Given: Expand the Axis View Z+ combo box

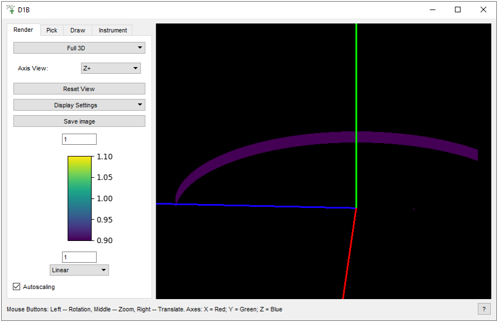Looking at the screenshot, I should pos(110,68).
